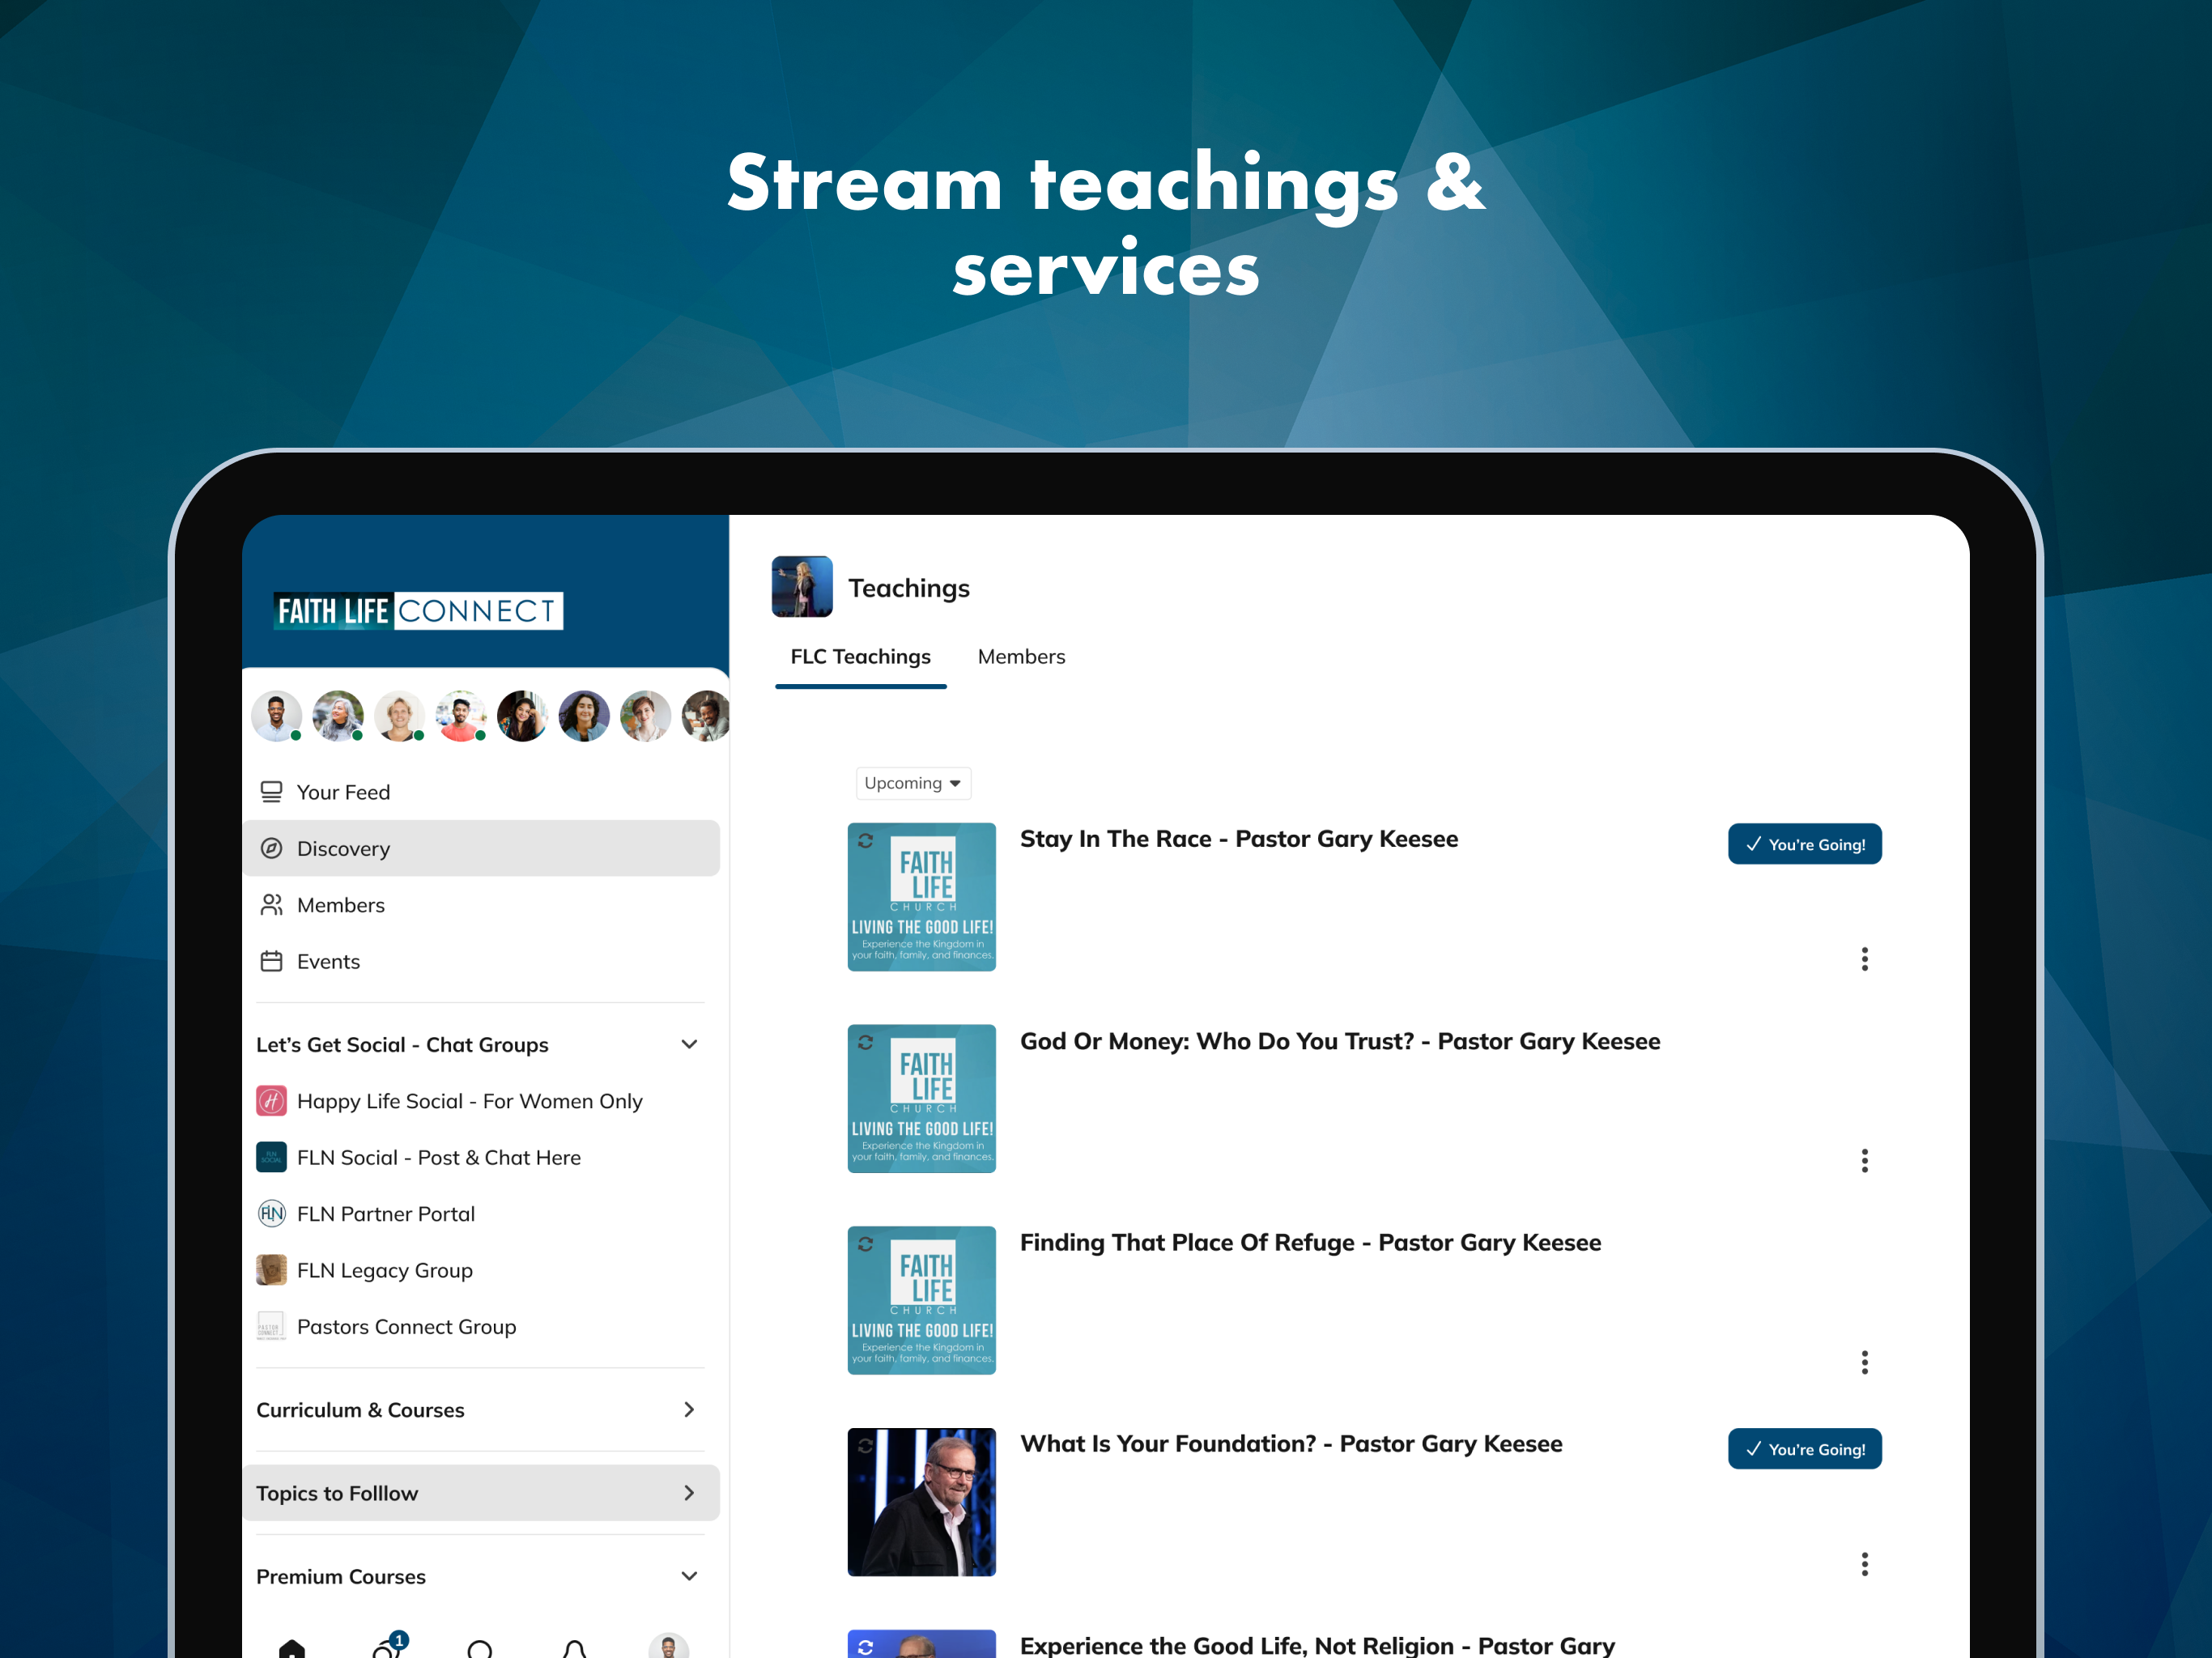Click the search icon in bottom bar
This screenshot has width=2212, height=1658.
click(480, 1649)
